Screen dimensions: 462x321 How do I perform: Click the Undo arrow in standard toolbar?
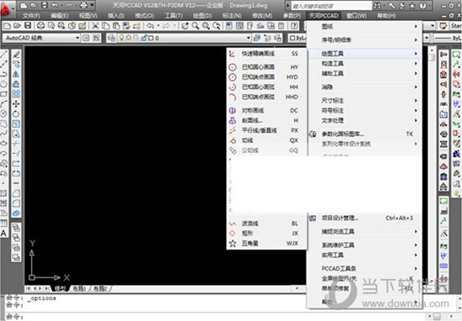(x=150, y=26)
